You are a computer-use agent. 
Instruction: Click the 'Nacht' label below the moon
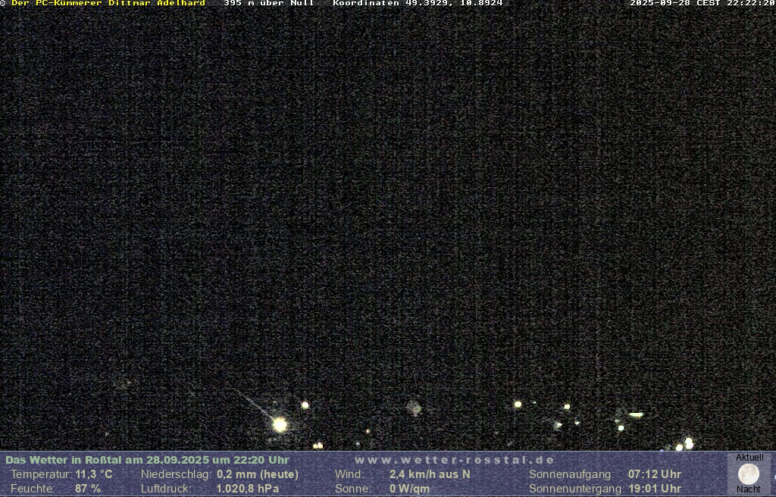click(x=749, y=490)
